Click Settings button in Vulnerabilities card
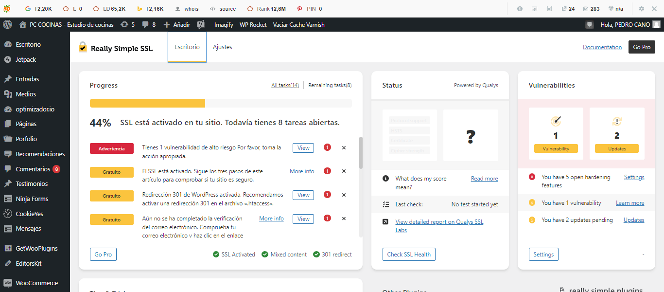The image size is (664, 292). 543,255
